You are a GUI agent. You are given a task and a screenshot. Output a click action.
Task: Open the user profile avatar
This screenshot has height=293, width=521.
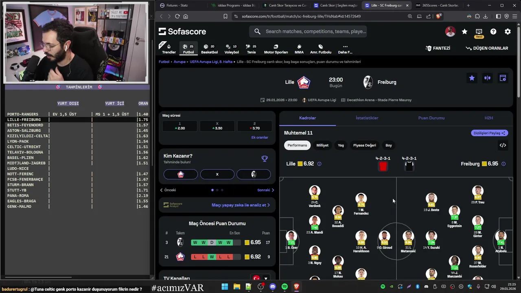[x=450, y=31]
